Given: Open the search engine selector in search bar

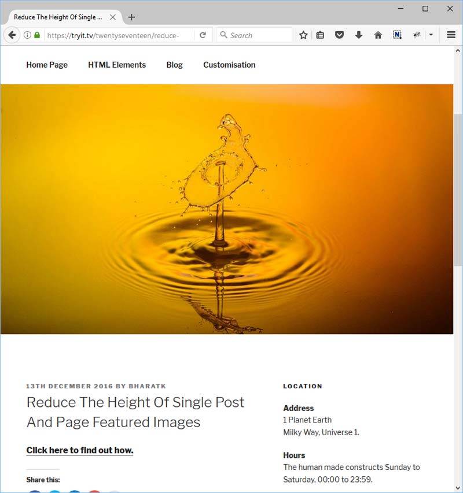Looking at the screenshot, I should pyautogui.click(x=223, y=35).
